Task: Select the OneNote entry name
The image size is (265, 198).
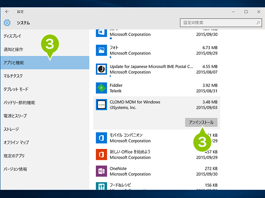Action: pos(118,169)
